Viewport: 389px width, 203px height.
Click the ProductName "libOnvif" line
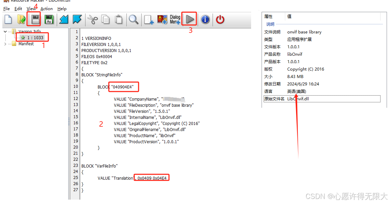(145, 135)
